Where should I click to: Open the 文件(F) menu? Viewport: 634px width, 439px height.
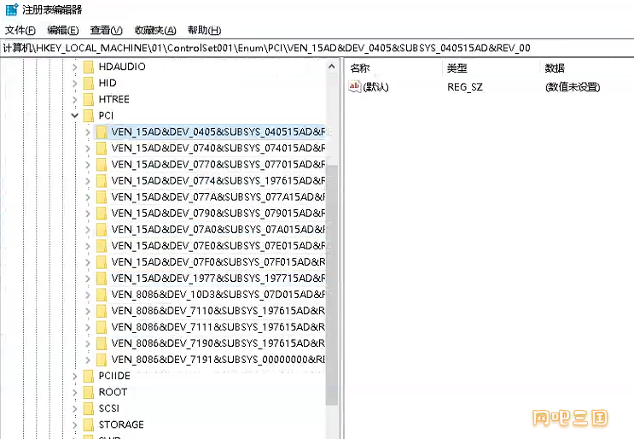point(20,31)
